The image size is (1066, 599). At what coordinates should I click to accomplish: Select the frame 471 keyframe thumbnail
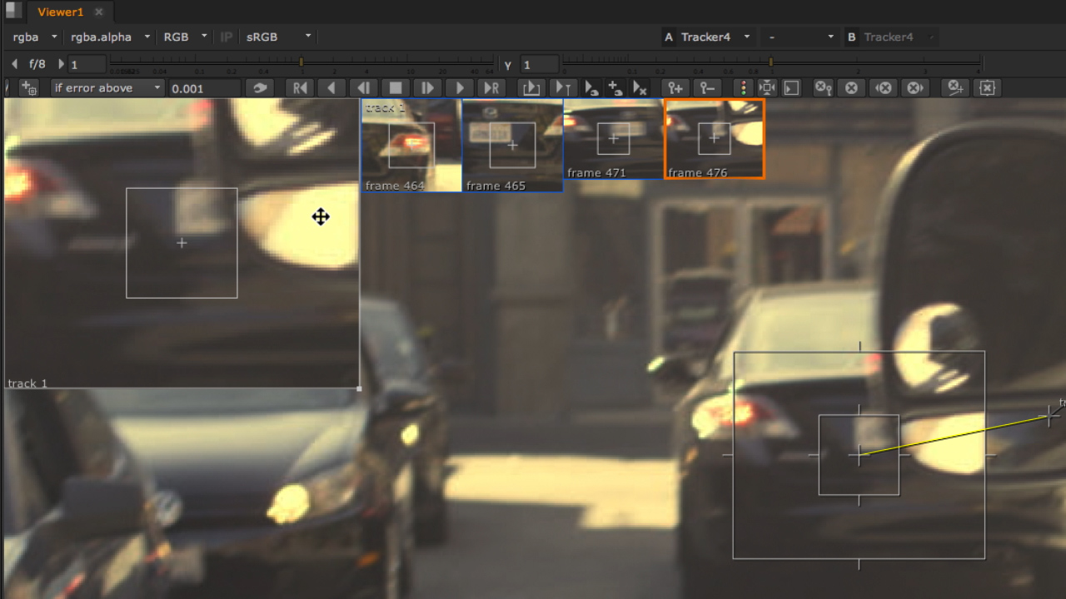click(614, 139)
